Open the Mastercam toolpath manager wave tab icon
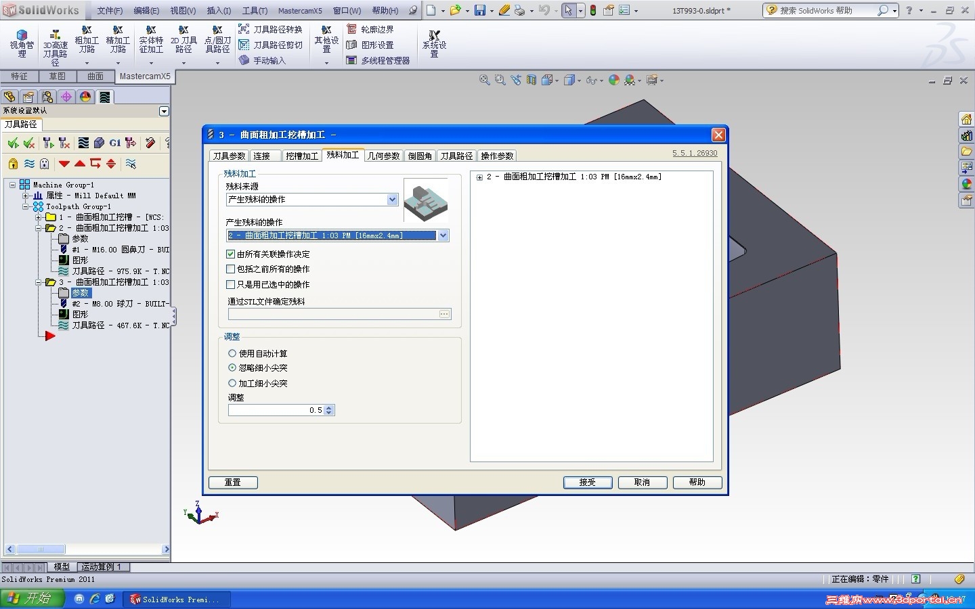 coord(104,97)
